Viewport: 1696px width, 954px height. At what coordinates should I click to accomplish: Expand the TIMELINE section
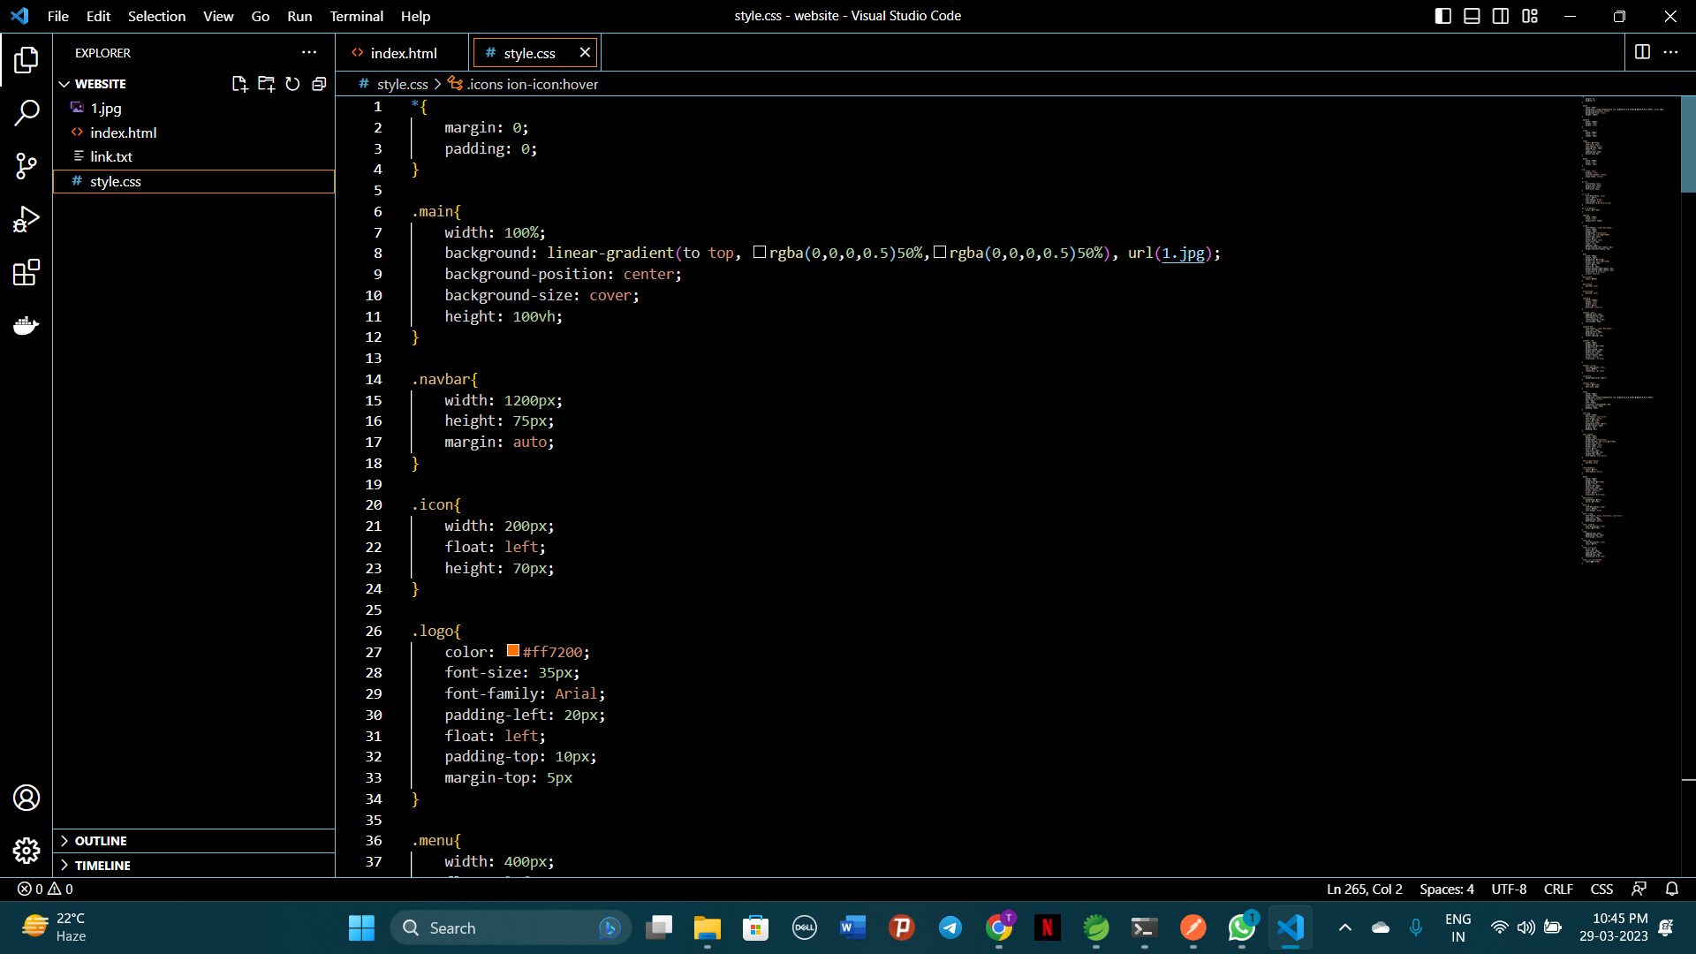click(103, 865)
